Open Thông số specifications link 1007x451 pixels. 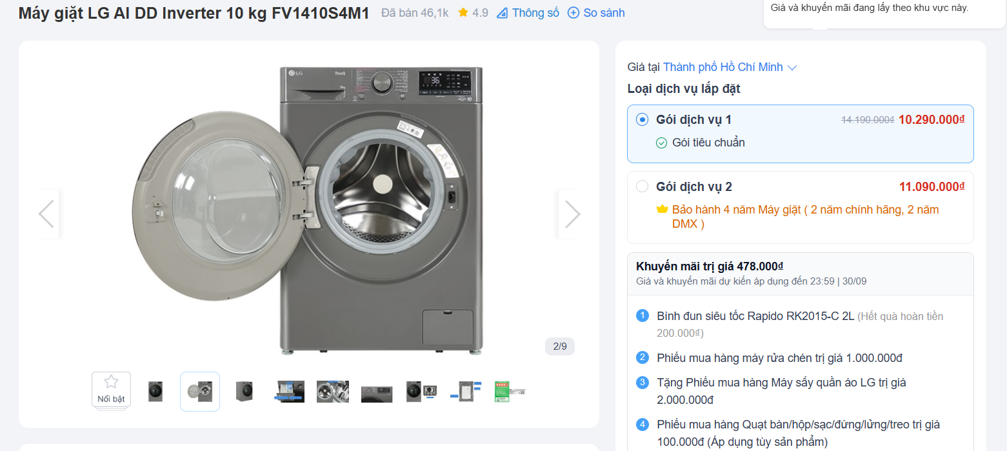[x=528, y=13]
